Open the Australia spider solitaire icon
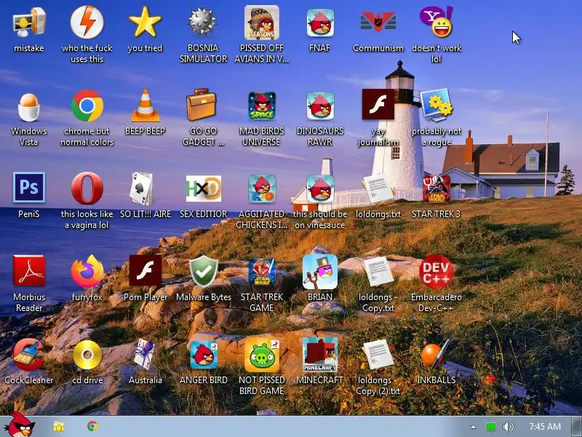Screen dimensions: 582x437 tap(144, 354)
